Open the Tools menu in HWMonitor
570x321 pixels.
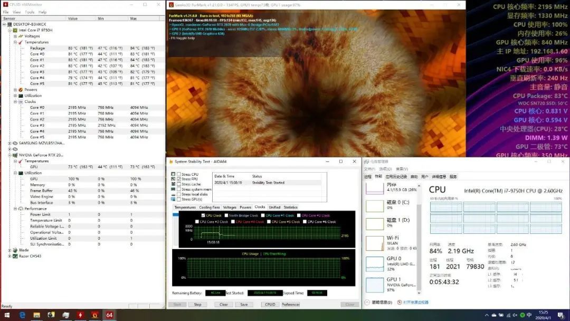tap(30, 12)
